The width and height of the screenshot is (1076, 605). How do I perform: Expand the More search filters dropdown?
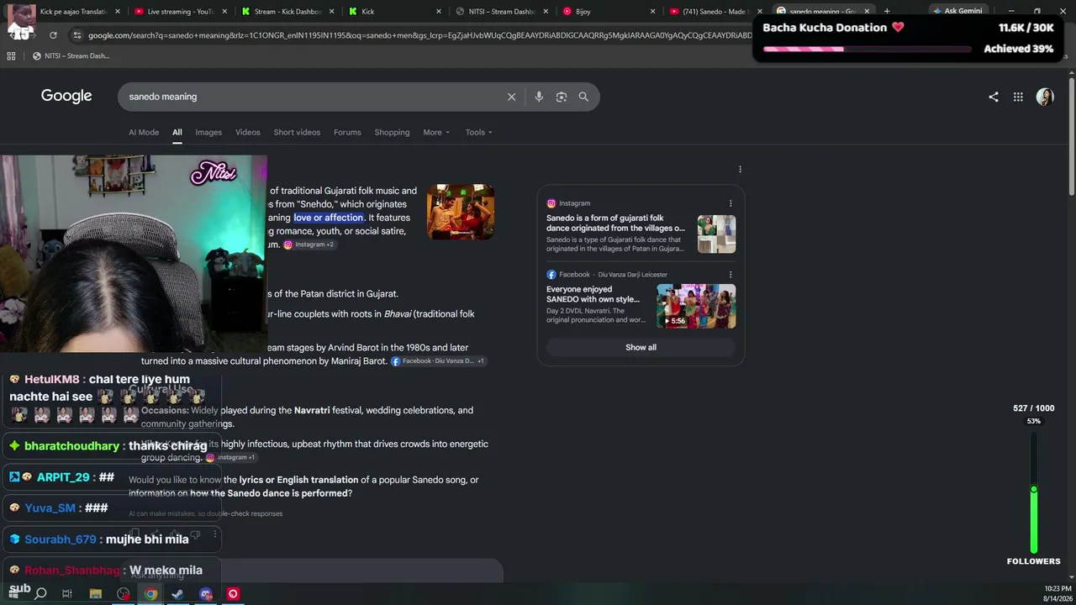pyautogui.click(x=436, y=132)
